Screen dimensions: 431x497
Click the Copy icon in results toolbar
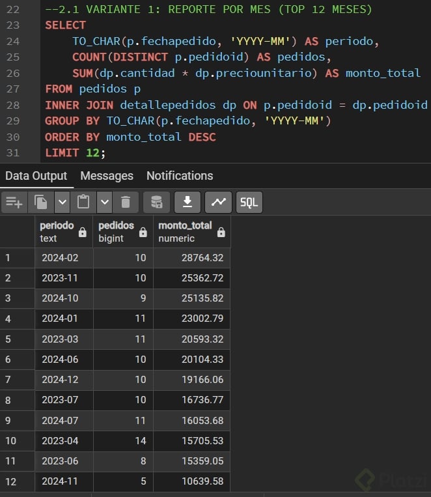pyautogui.click(x=41, y=203)
